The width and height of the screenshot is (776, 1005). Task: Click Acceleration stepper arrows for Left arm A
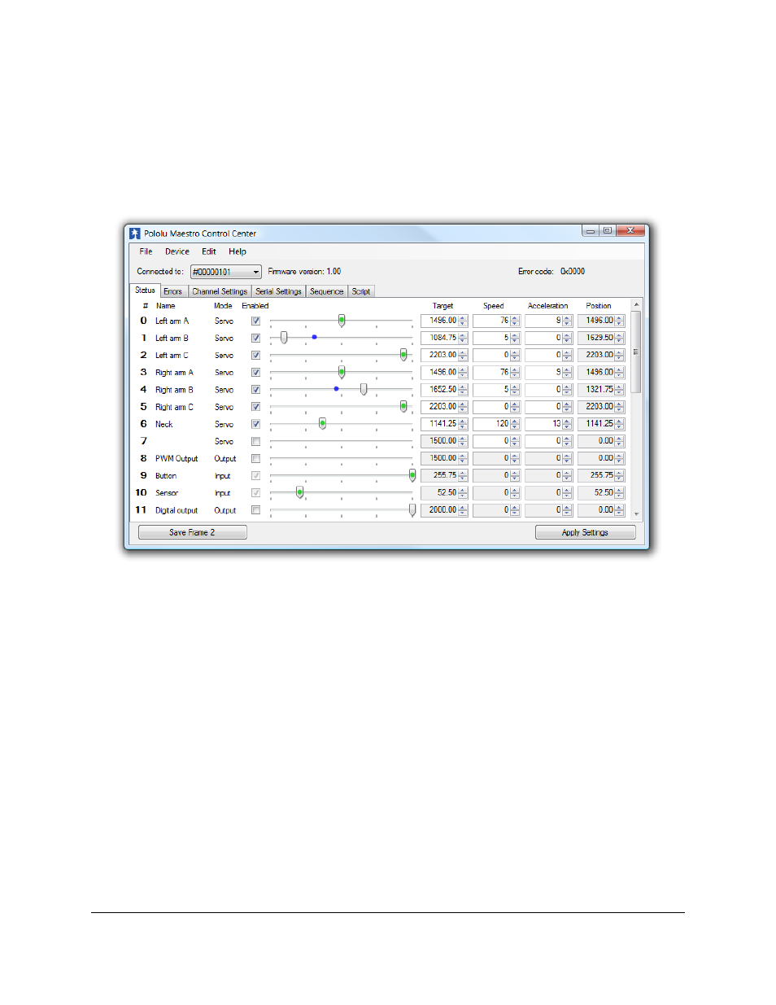(x=567, y=321)
